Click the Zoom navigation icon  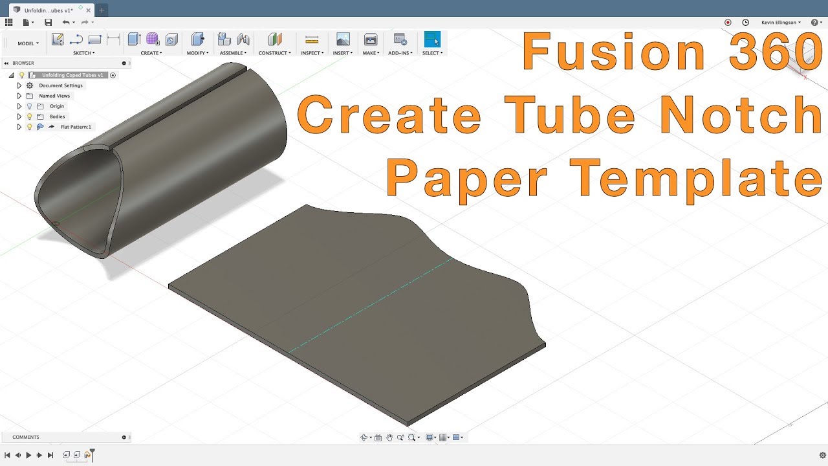[x=400, y=438]
